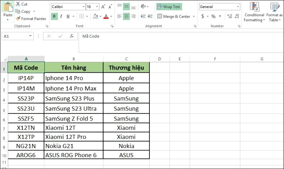Select cell Nokia G21

(74, 146)
